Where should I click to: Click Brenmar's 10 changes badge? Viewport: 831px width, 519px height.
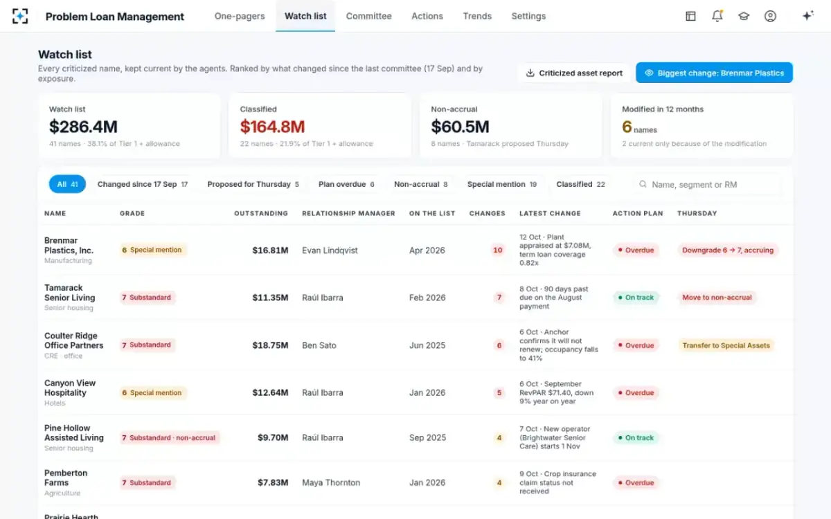pyautogui.click(x=498, y=250)
